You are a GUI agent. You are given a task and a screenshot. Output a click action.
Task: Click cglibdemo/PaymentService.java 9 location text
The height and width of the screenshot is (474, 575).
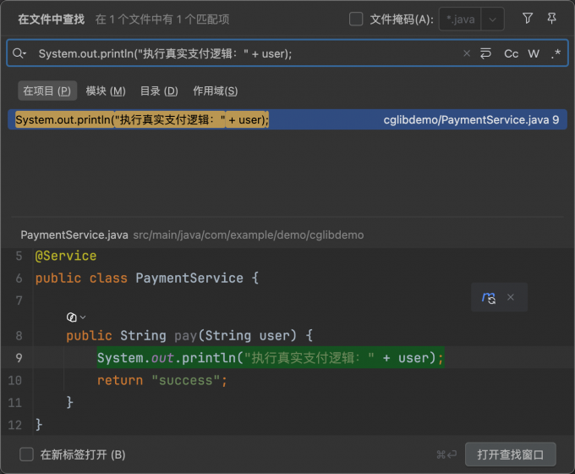pyautogui.click(x=471, y=119)
